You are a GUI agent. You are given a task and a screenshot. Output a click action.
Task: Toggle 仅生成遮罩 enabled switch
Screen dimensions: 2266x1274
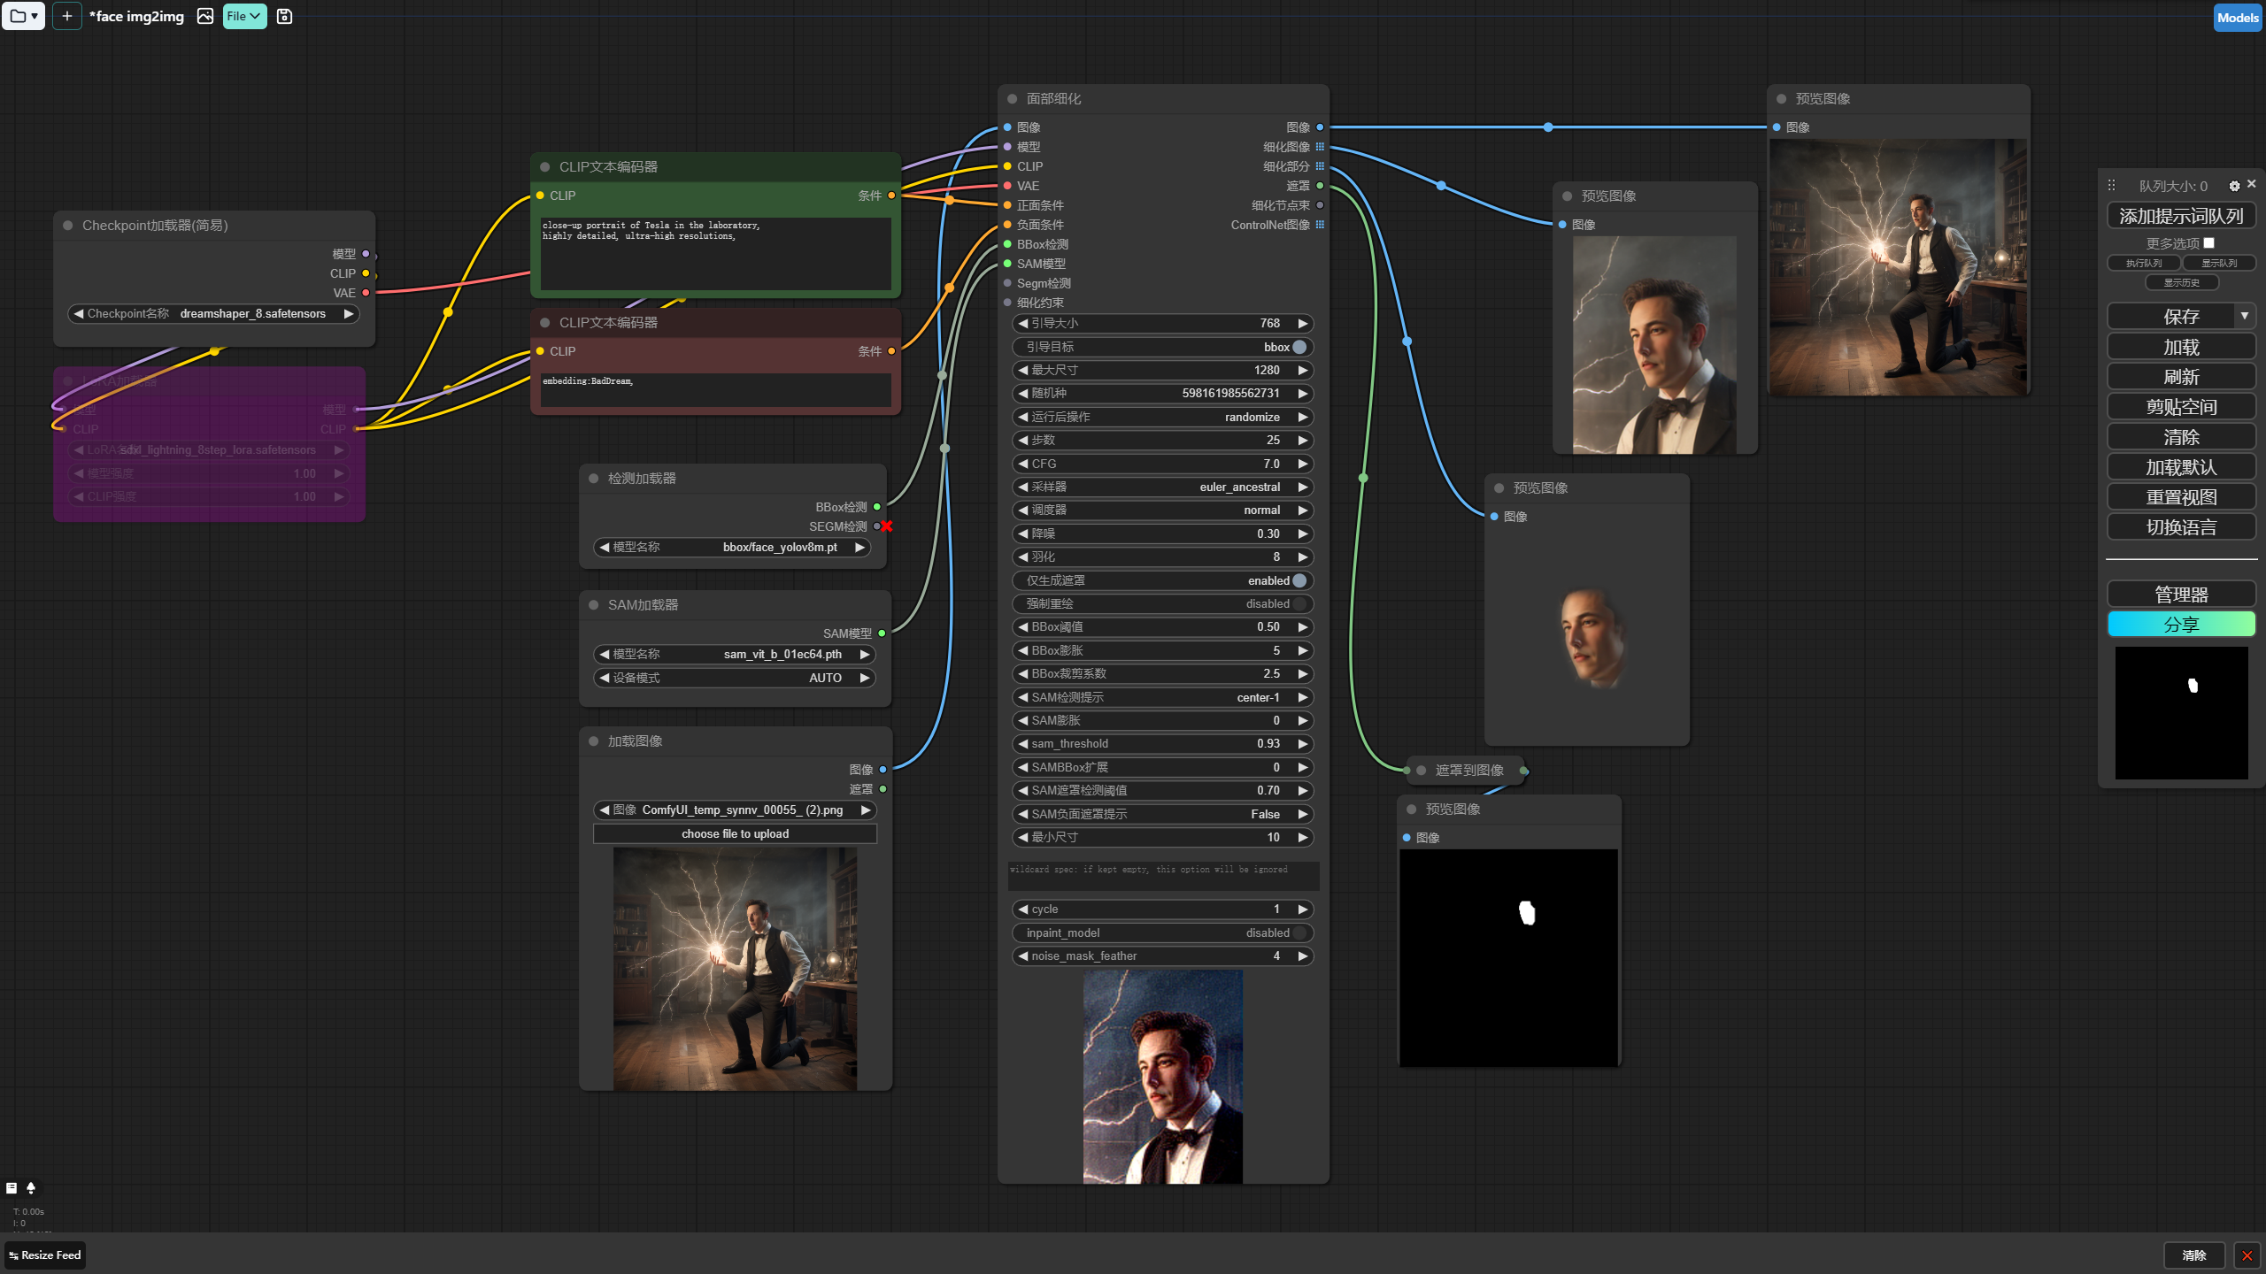tap(1299, 580)
